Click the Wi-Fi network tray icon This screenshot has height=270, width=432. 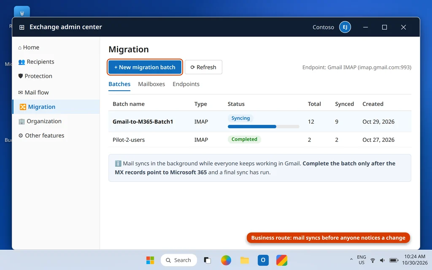coord(373,260)
